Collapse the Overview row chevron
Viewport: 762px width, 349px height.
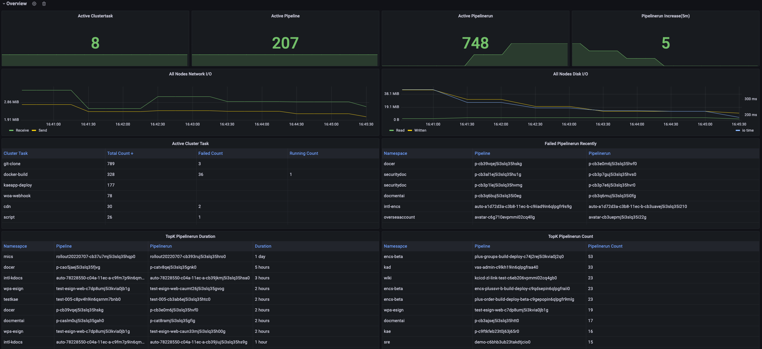click(4, 4)
